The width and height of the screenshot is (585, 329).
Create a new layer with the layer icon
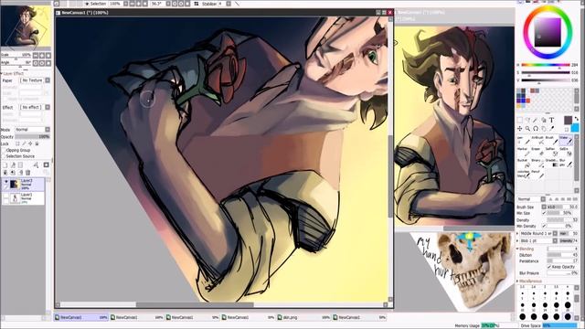click(5, 164)
